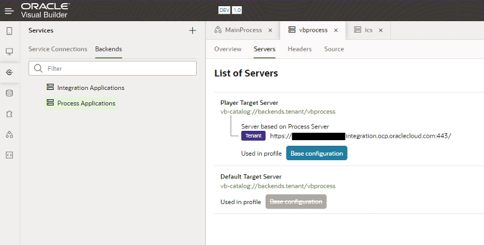
Task: Close the ics tab
Action: tap(380, 30)
